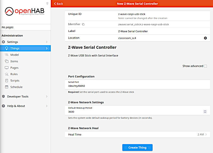Viewport: 213px width, 153px height.
Task: Click the Heal Time row chevron
Action: coord(206,134)
